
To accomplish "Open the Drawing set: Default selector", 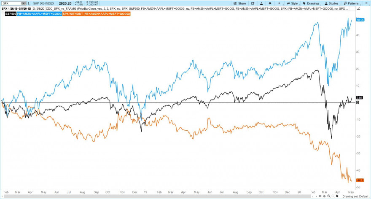I will coord(355,196).
